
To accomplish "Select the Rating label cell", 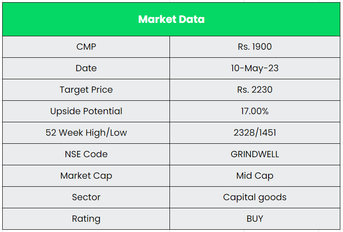I will click(x=86, y=219).
